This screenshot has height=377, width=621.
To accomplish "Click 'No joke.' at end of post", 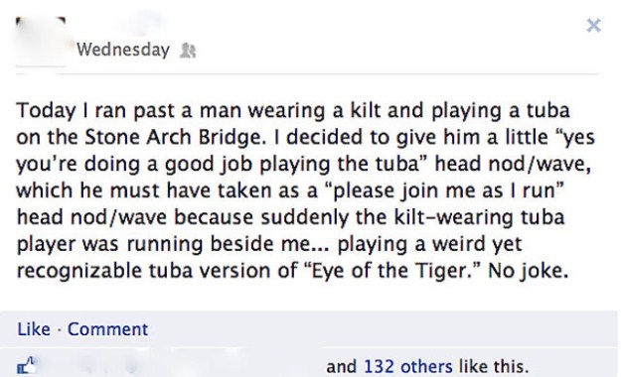I will point(529,272).
